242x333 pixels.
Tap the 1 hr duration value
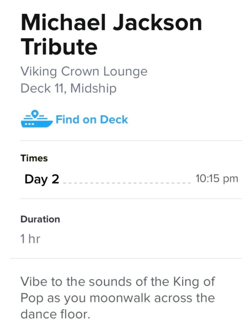click(30, 239)
